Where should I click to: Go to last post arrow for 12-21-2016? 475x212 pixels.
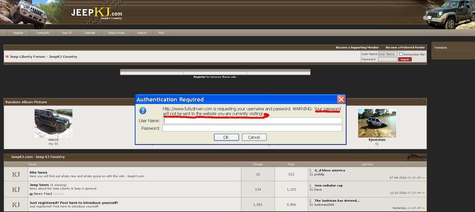tap(424, 193)
